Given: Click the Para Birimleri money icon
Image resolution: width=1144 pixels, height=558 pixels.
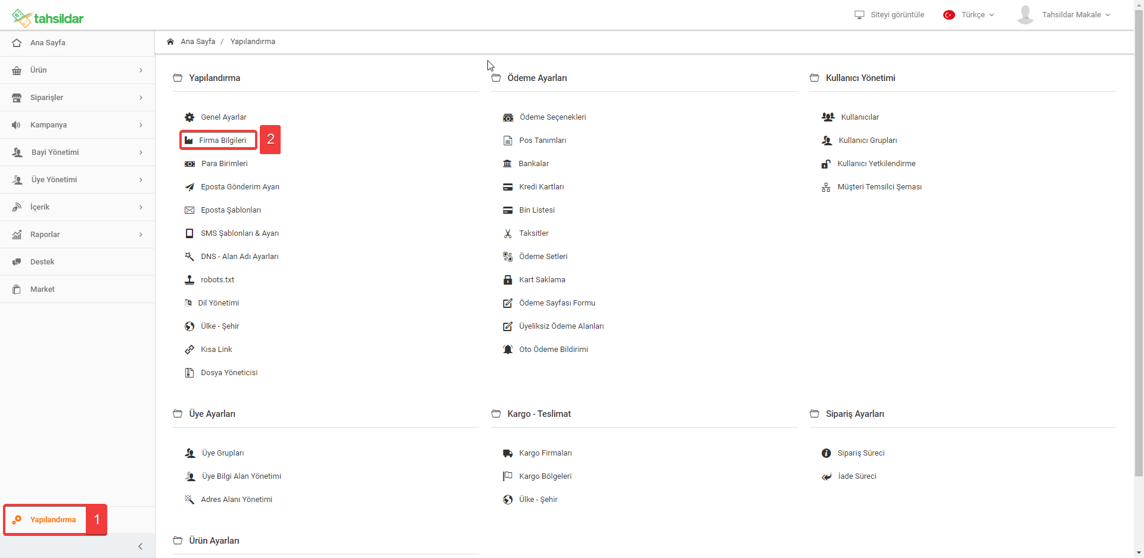Looking at the screenshot, I should point(189,164).
